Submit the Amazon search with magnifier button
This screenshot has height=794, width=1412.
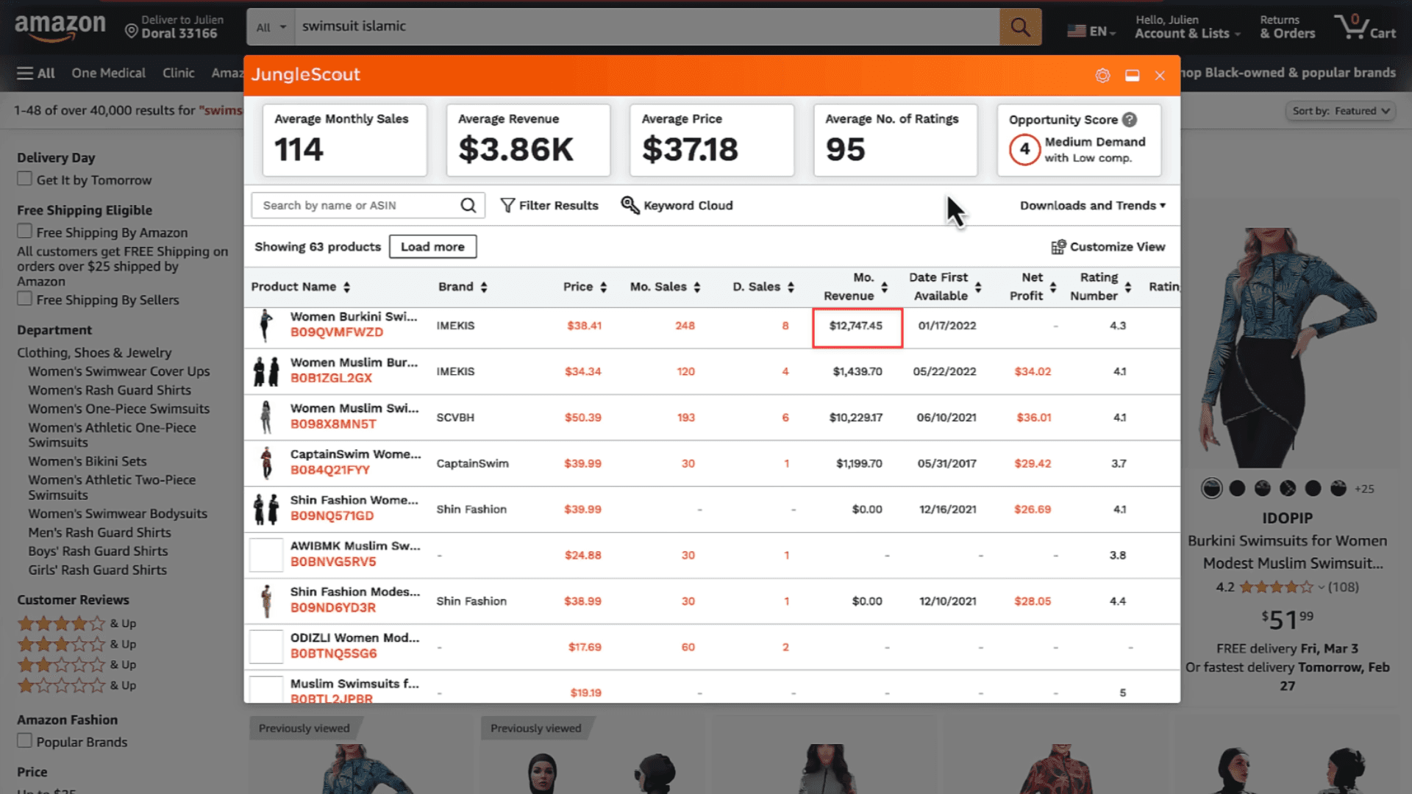pos(1020,27)
